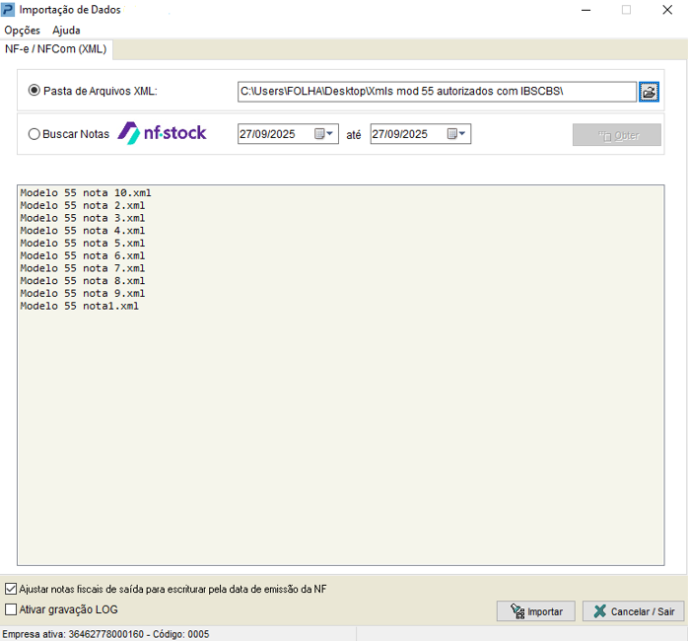Select file Modelo 55 nota 7.xml
This screenshot has width=688, height=641.
click(x=83, y=268)
